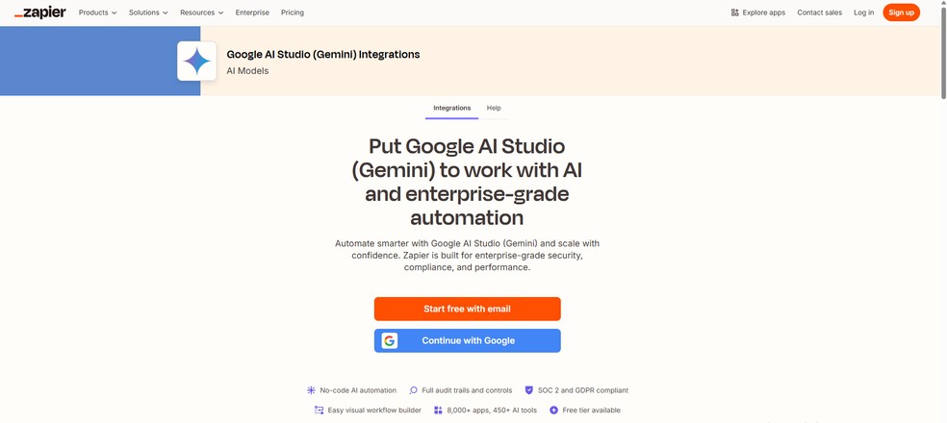The height and width of the screenshot is (423, 947).
Task: Switch to the Help tab
Action: [494, 108]
